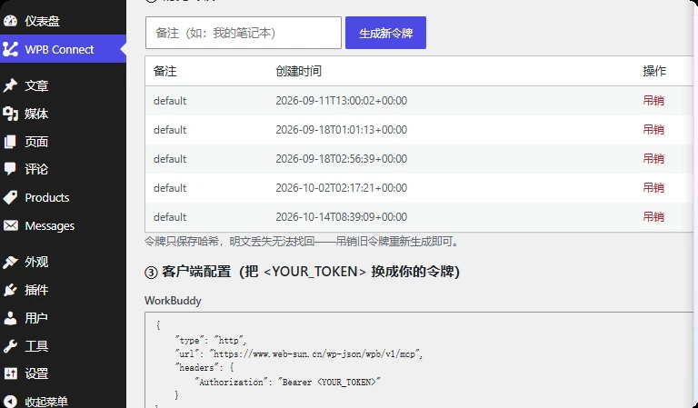
Task: Click the wrench icon beside 工具
Action: [x=10, y=345]
